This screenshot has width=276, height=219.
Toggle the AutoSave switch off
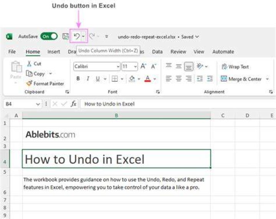49,36
